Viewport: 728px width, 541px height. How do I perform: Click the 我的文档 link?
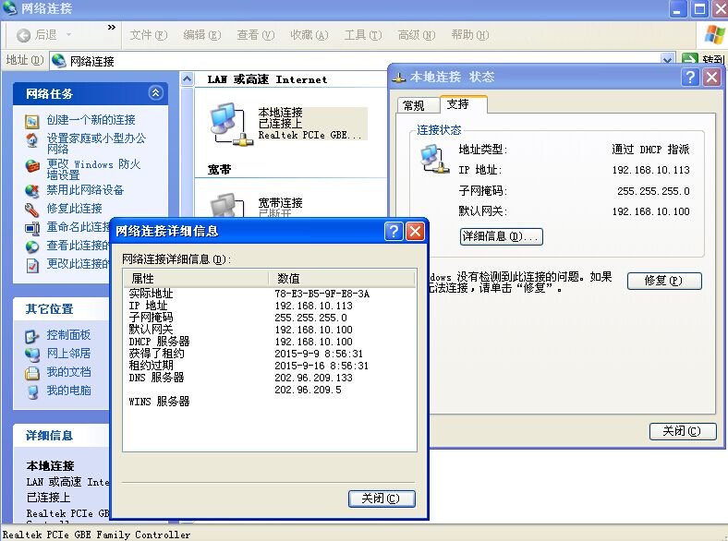tap(68, 372)
